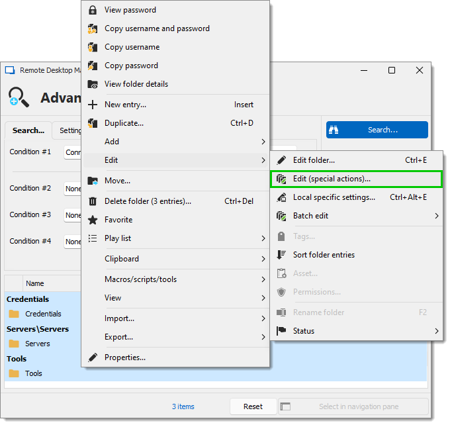Click the Local specific settings icon
The height and width of the screenshot is (425, 450).
(x=281, y=197)
